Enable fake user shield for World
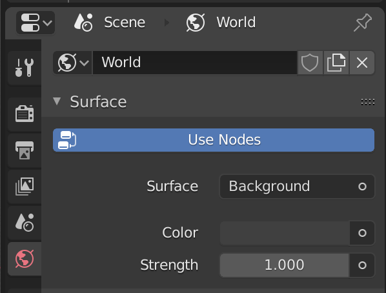The height and width of the screenshot is (293, 386). pyautogui.click(x=310, y=63)
